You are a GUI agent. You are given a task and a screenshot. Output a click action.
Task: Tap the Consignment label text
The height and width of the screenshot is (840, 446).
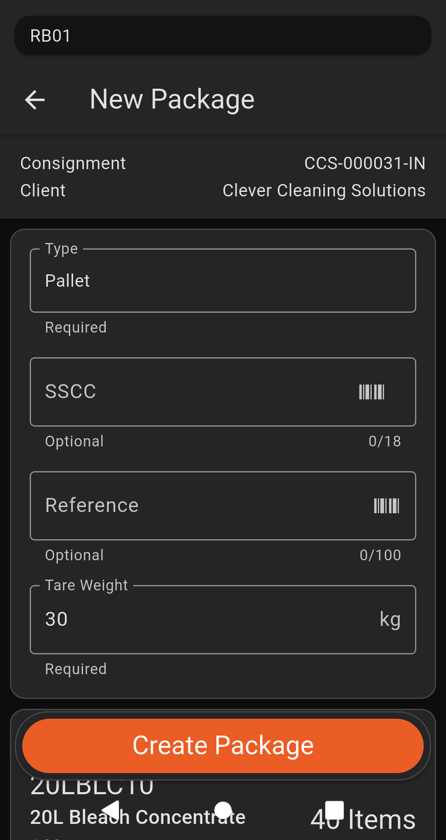[x=73, y=163]
